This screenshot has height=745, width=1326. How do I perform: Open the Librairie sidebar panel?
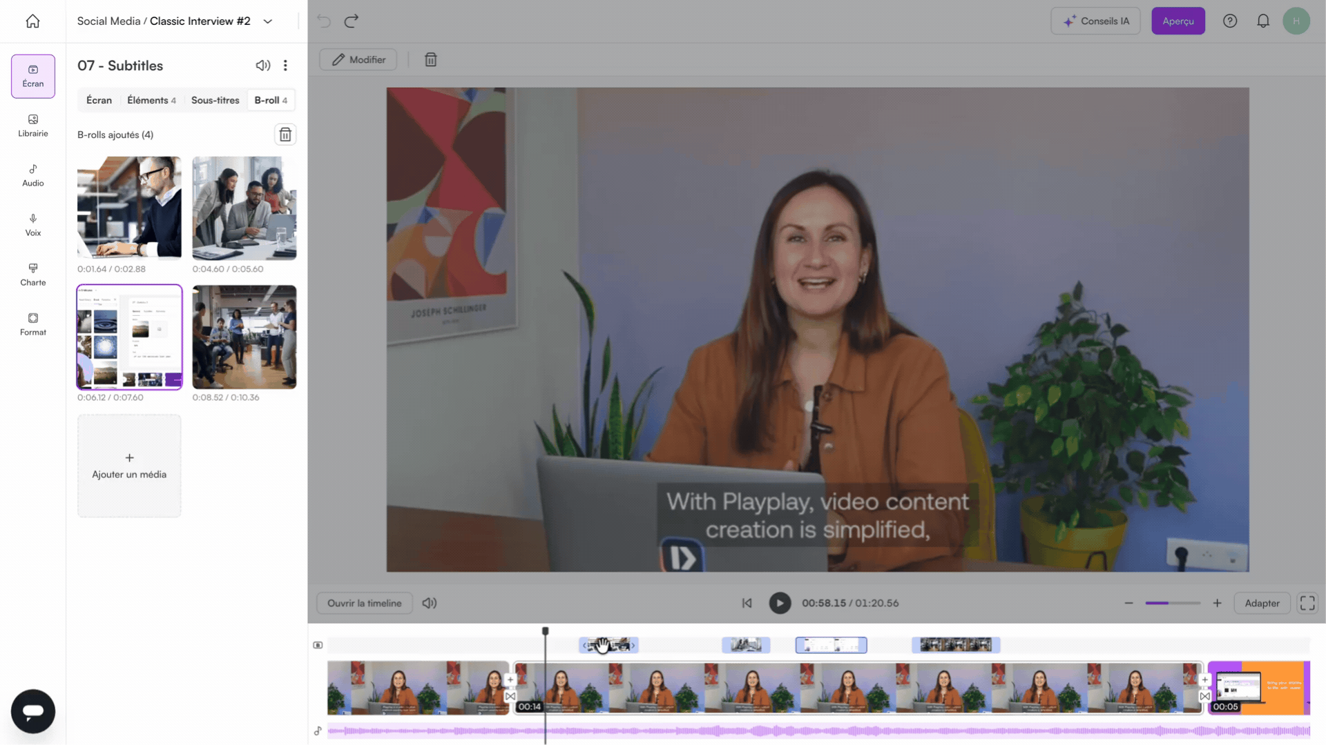click(33, 126)
